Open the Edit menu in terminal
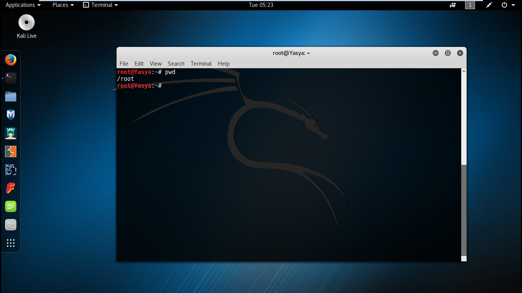This screenshot has height=293, width=522. coord(139,64)
